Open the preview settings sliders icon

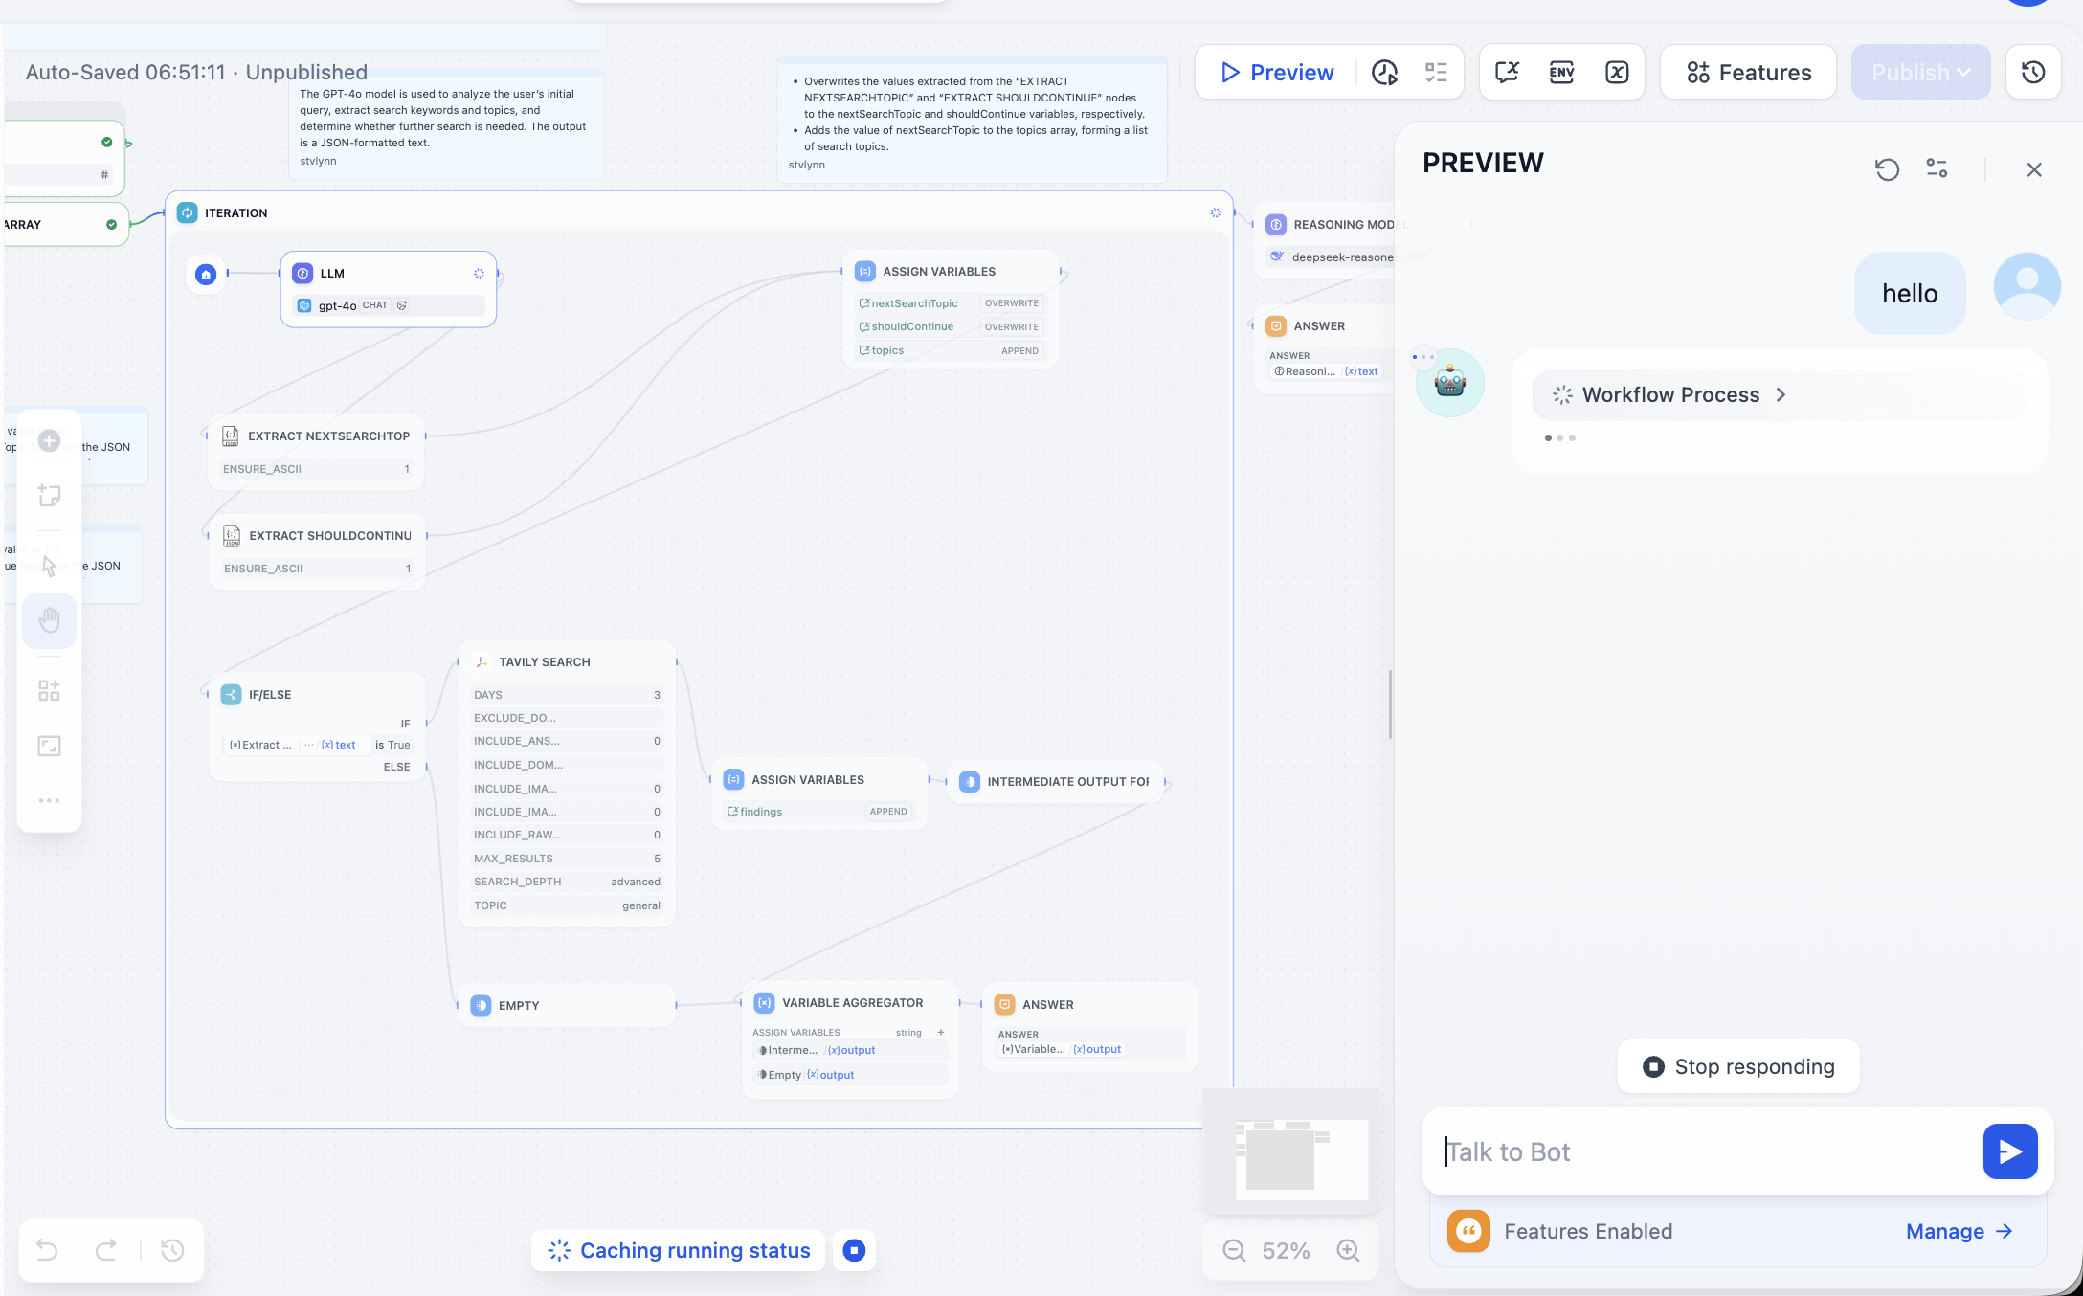pos(1937,169)
